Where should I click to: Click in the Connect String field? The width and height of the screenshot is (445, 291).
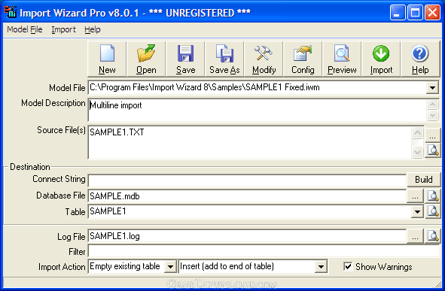pos(247,180)
